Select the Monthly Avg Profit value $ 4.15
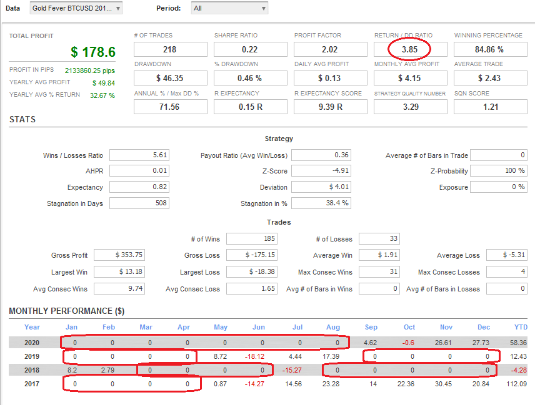 pos(410,78)
